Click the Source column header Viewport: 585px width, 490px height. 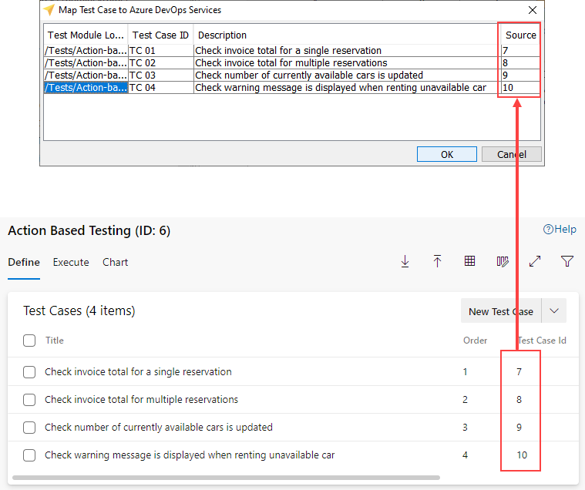point(520,35)
